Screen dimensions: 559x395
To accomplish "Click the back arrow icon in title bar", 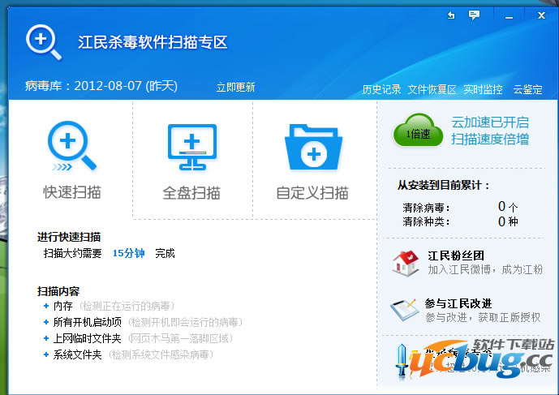I will [x=451, y=15].
